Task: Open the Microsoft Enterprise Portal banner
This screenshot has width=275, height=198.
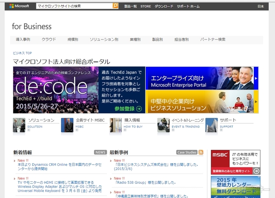Action: click(200, 78)
